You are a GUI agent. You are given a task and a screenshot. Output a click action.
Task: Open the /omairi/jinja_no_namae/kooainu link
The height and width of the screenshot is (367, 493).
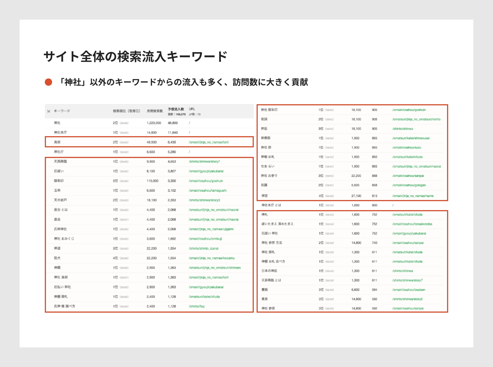212,258
